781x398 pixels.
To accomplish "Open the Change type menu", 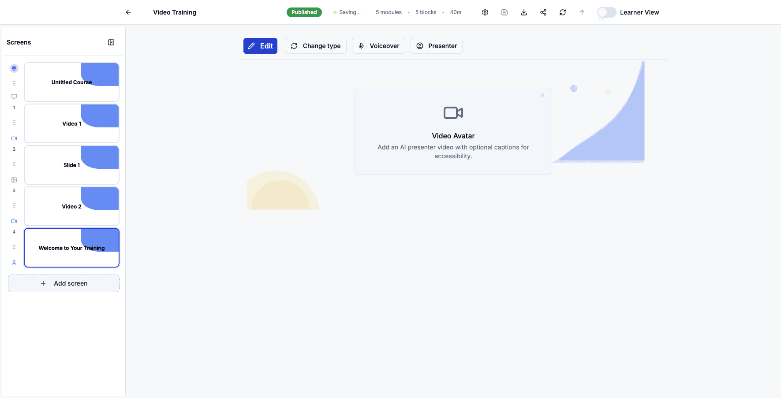I will 316,46.
